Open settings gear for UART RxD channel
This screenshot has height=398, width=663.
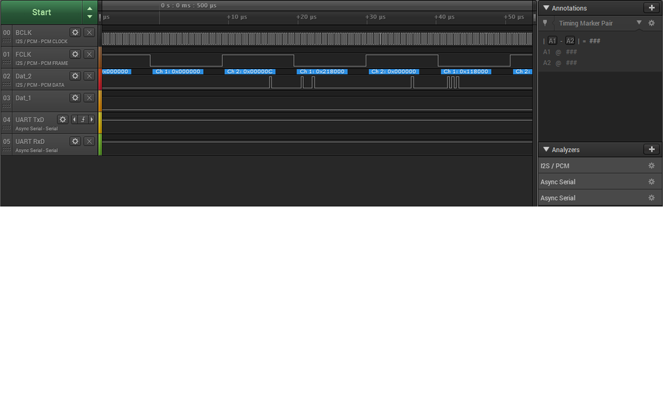click(75, 141)
